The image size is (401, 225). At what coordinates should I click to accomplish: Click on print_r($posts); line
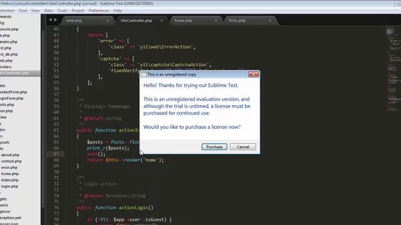tap(108, 148)
